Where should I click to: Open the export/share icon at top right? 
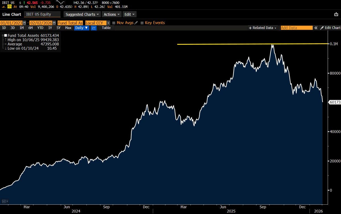click(336, 14)
